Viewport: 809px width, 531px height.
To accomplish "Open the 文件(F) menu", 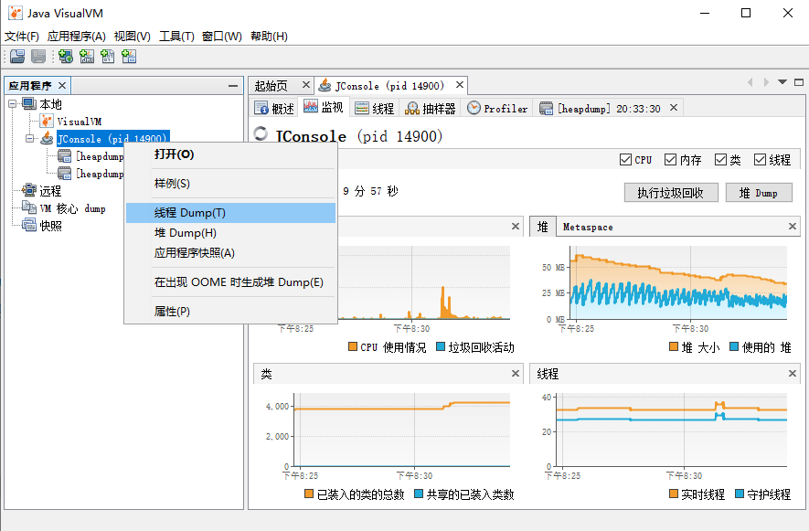I will [22, 37].
